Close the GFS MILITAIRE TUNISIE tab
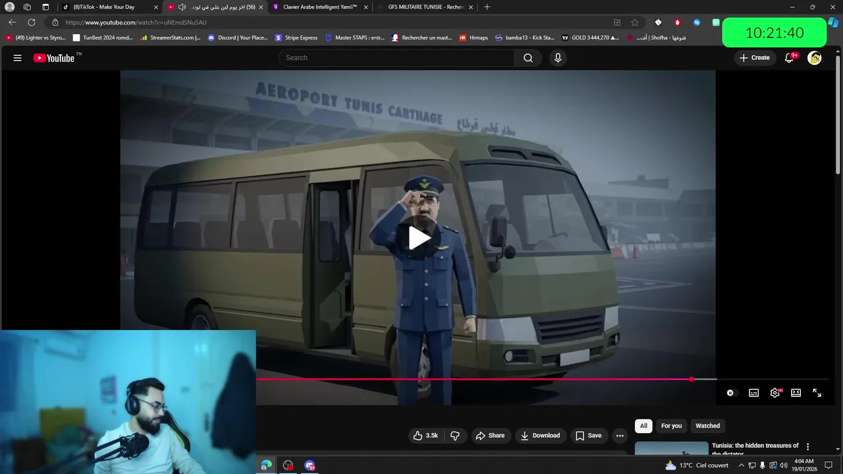The image size is (843, 474). coord(470,7)
